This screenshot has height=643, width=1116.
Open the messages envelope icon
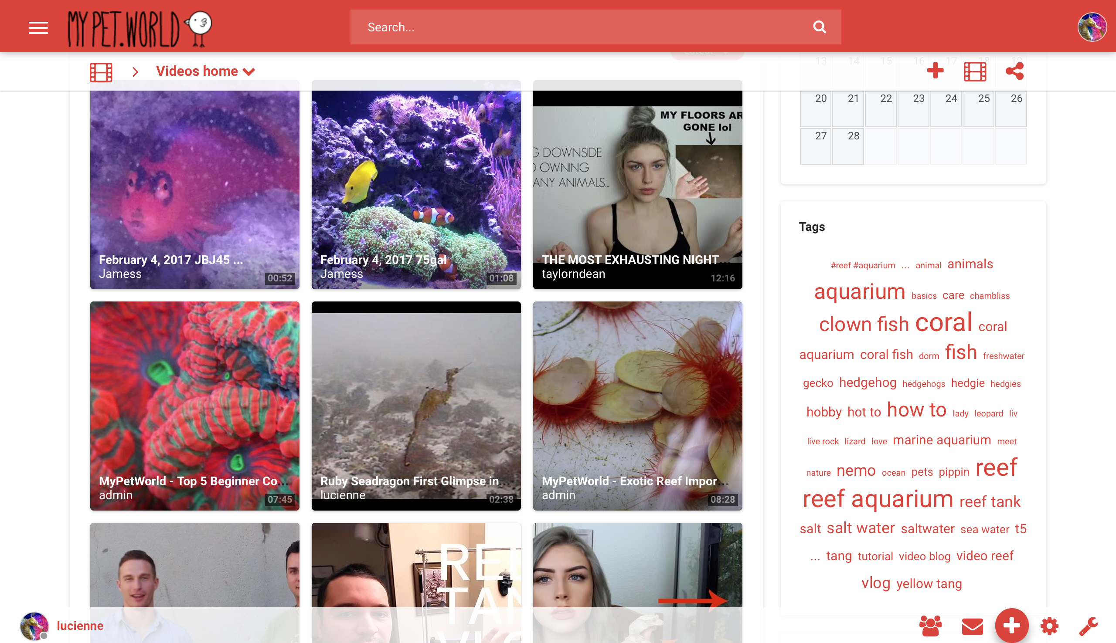pos(972,626)
